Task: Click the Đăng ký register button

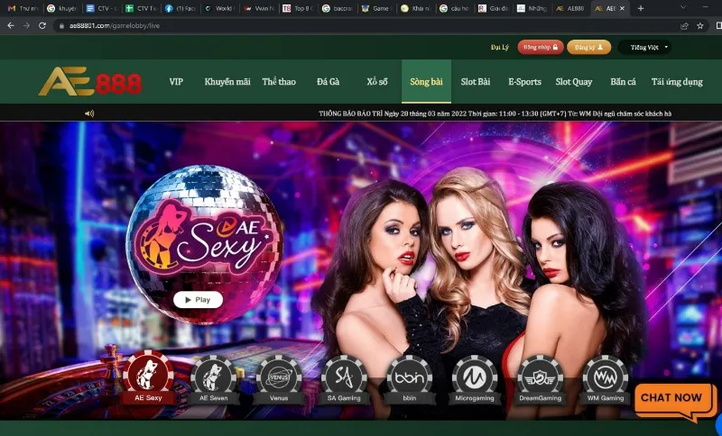Action: 589,47
